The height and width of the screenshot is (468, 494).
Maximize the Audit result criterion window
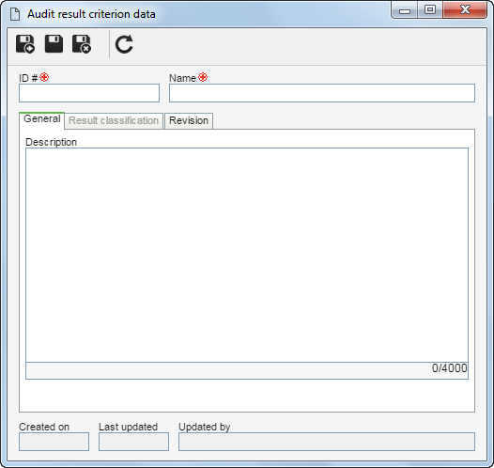tap(430, 10)
